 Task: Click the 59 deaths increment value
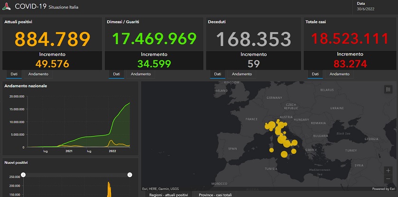coord(254,64)
